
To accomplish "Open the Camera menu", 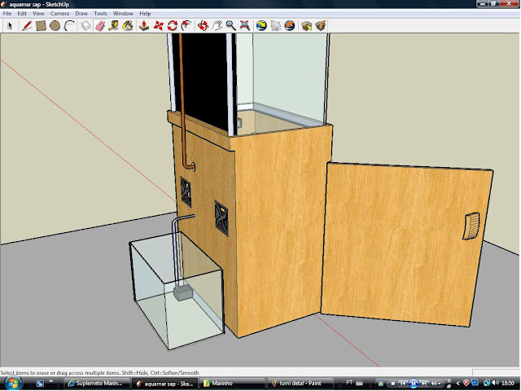I will click(x=59, y=14).
